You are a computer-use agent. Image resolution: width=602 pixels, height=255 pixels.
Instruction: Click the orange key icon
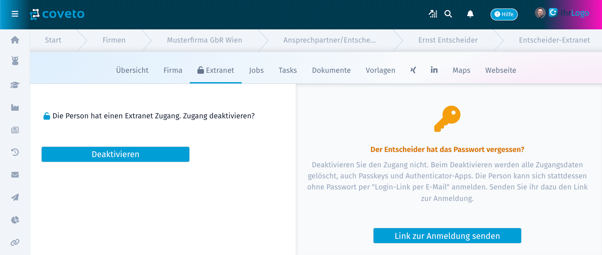[x=447, y=119]
